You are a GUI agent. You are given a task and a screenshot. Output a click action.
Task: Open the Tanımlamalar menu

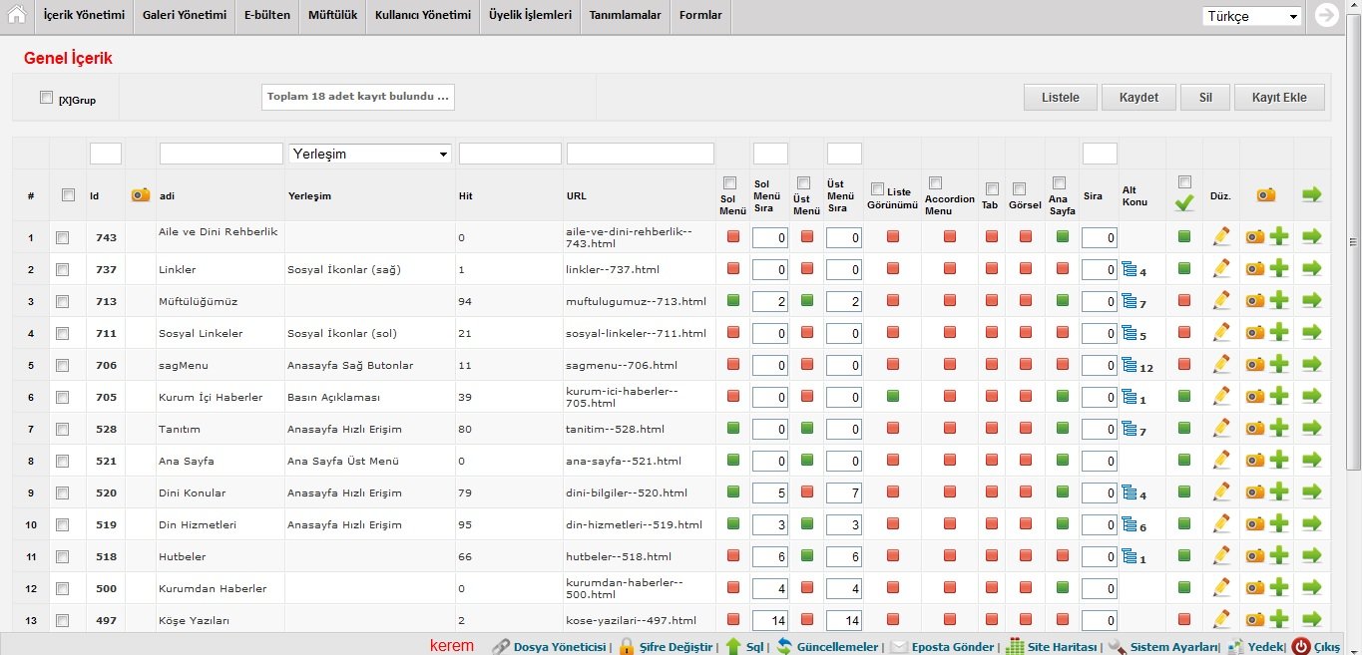click(625, 16)
